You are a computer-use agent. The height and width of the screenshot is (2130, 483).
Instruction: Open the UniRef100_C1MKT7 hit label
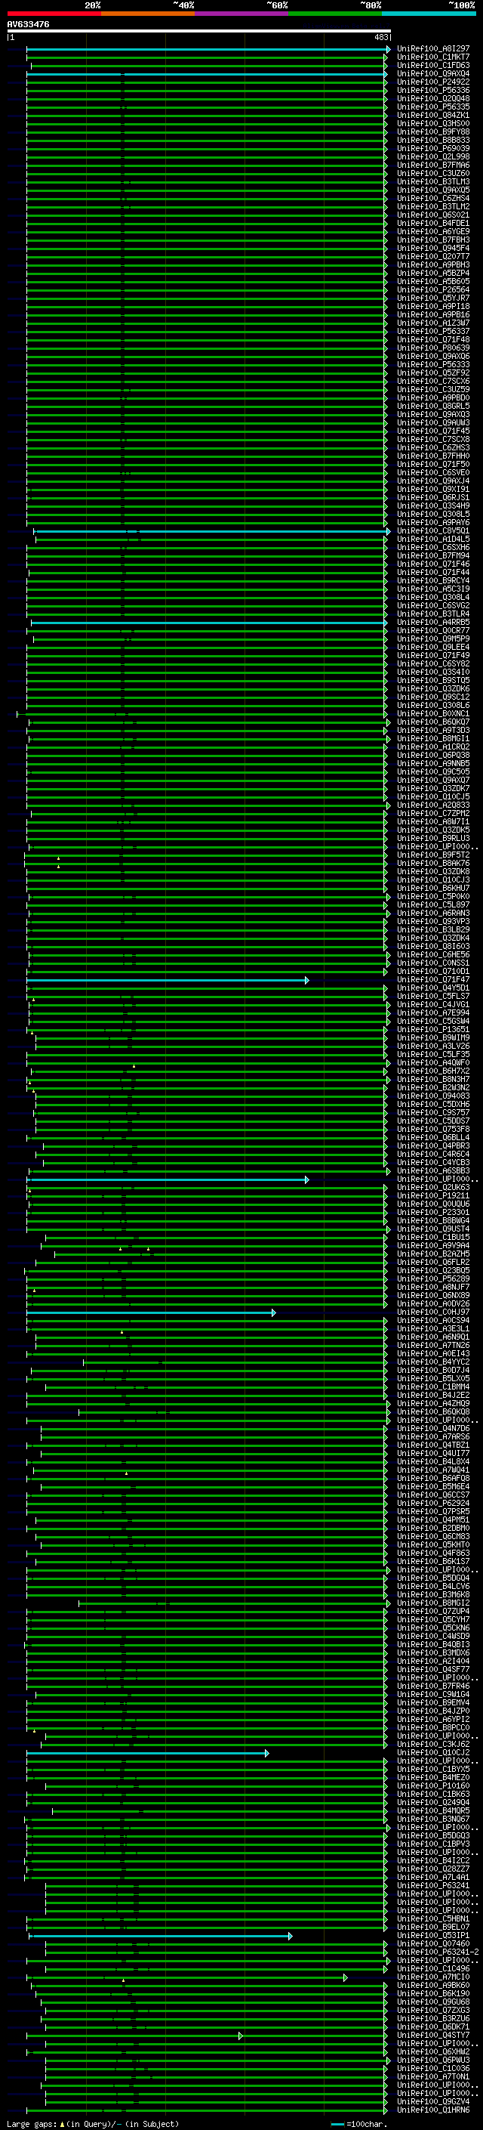point(433,57)
